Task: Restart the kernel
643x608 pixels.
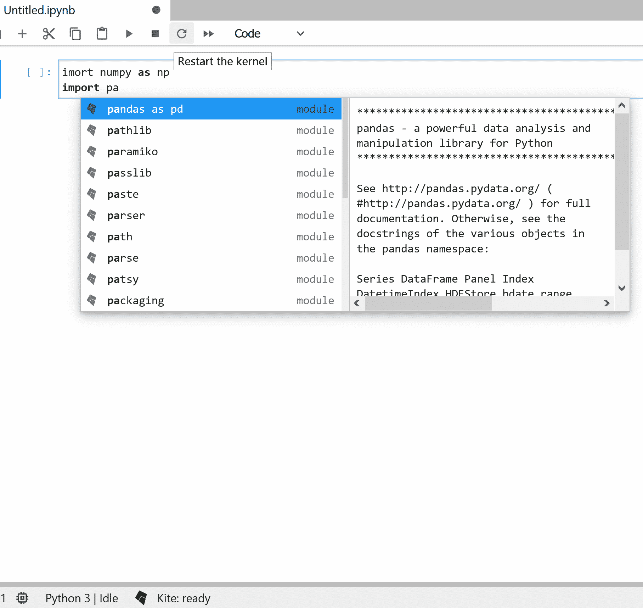Action: (182, 34)
